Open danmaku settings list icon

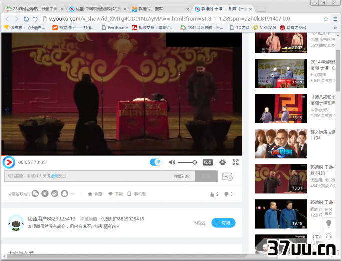(x=227, y=177)
